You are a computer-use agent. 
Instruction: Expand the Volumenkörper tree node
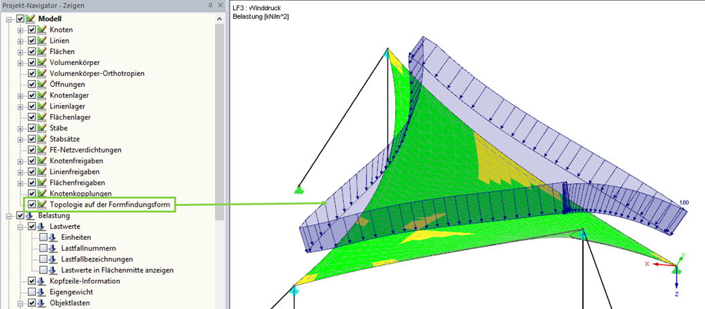[20, 63]
